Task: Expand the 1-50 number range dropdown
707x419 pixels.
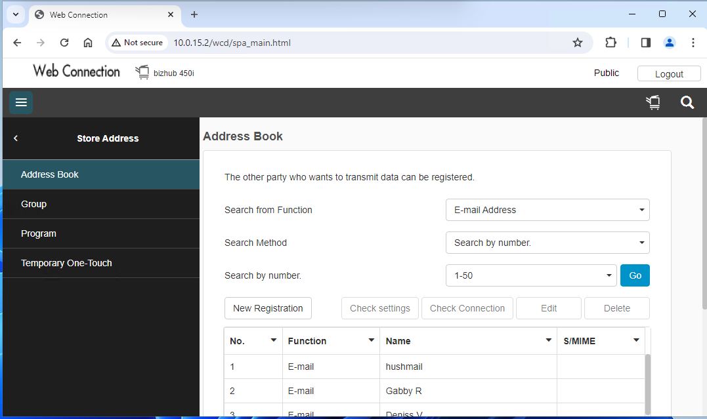Action: [x=531, y=275]
